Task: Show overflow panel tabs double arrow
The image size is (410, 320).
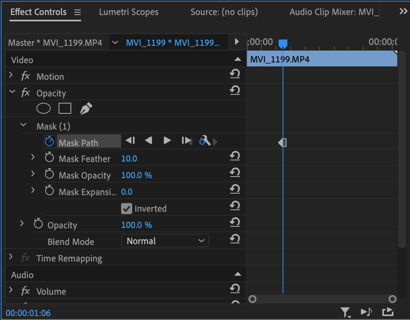Action: pos(403,11)
